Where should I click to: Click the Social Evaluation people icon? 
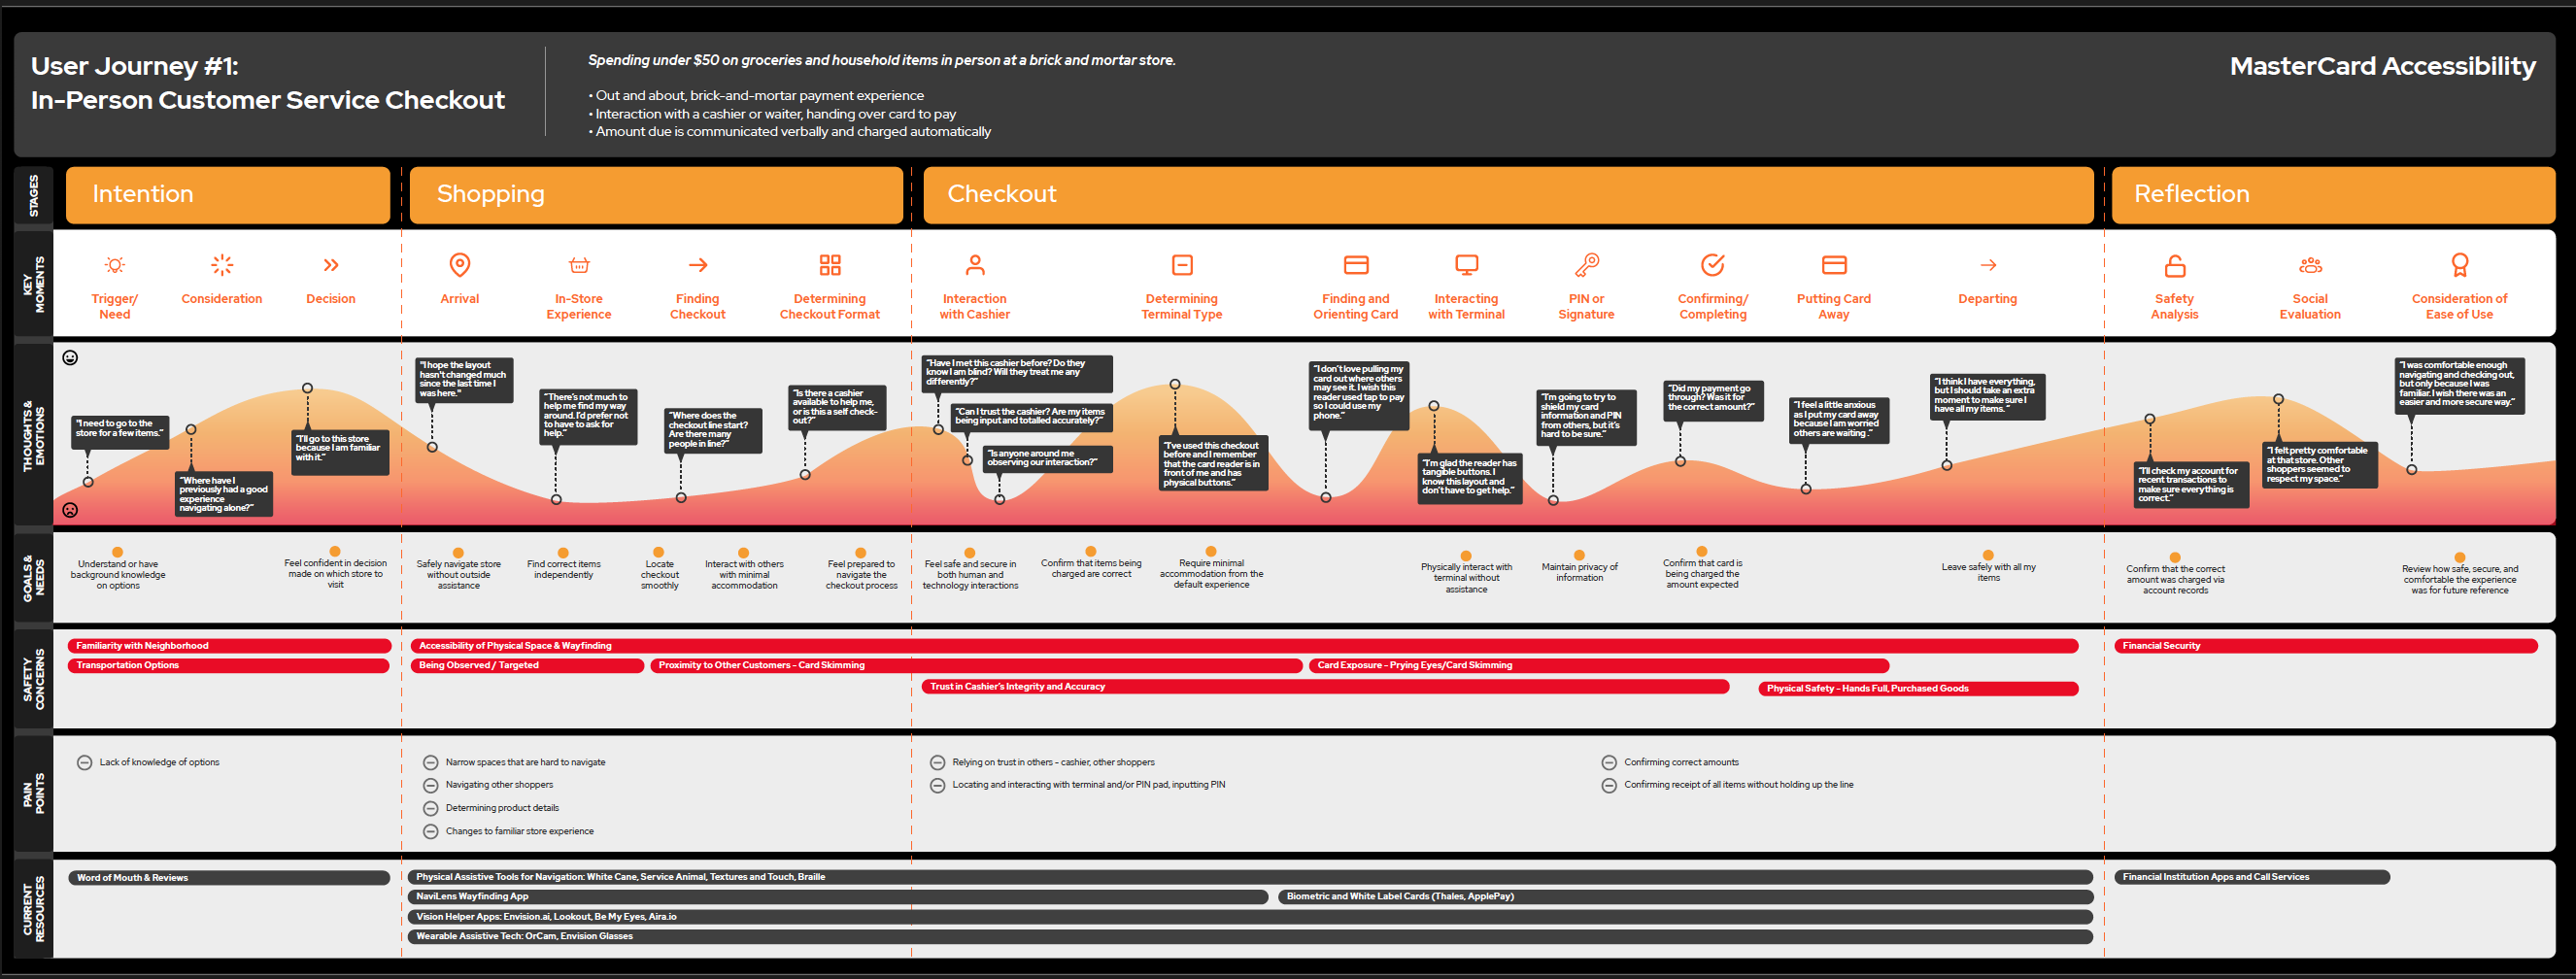(2310, 265)
